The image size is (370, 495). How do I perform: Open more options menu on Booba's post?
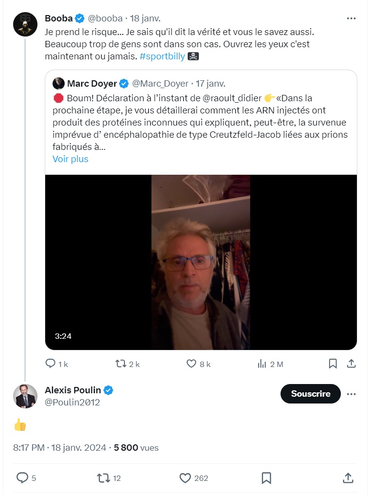pyautogui.click(x=351, y=18)
